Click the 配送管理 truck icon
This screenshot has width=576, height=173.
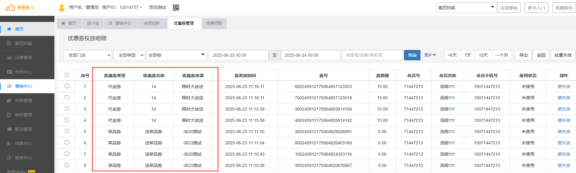(x=9, y=129)
